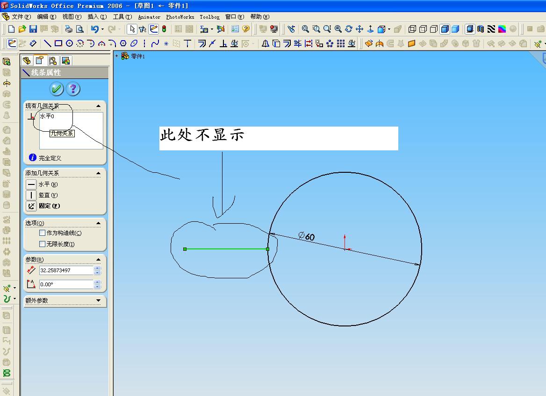Click the New document icon
This screenshot has width=546, height=396.
pos(12,29)
